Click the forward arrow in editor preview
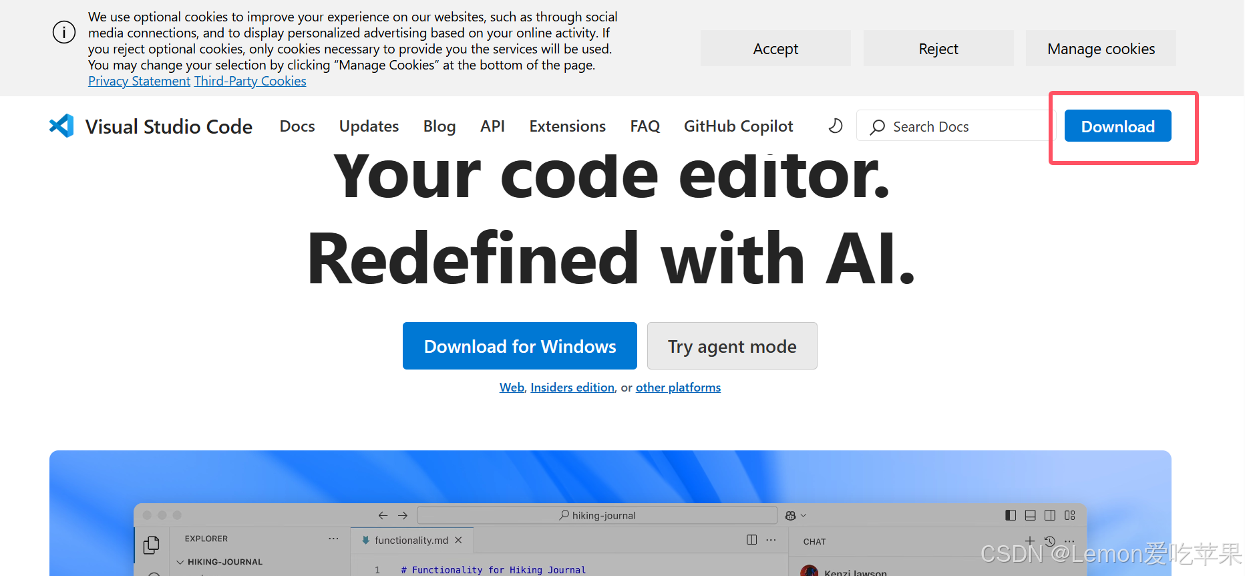1245x576 pixels. 403,515
